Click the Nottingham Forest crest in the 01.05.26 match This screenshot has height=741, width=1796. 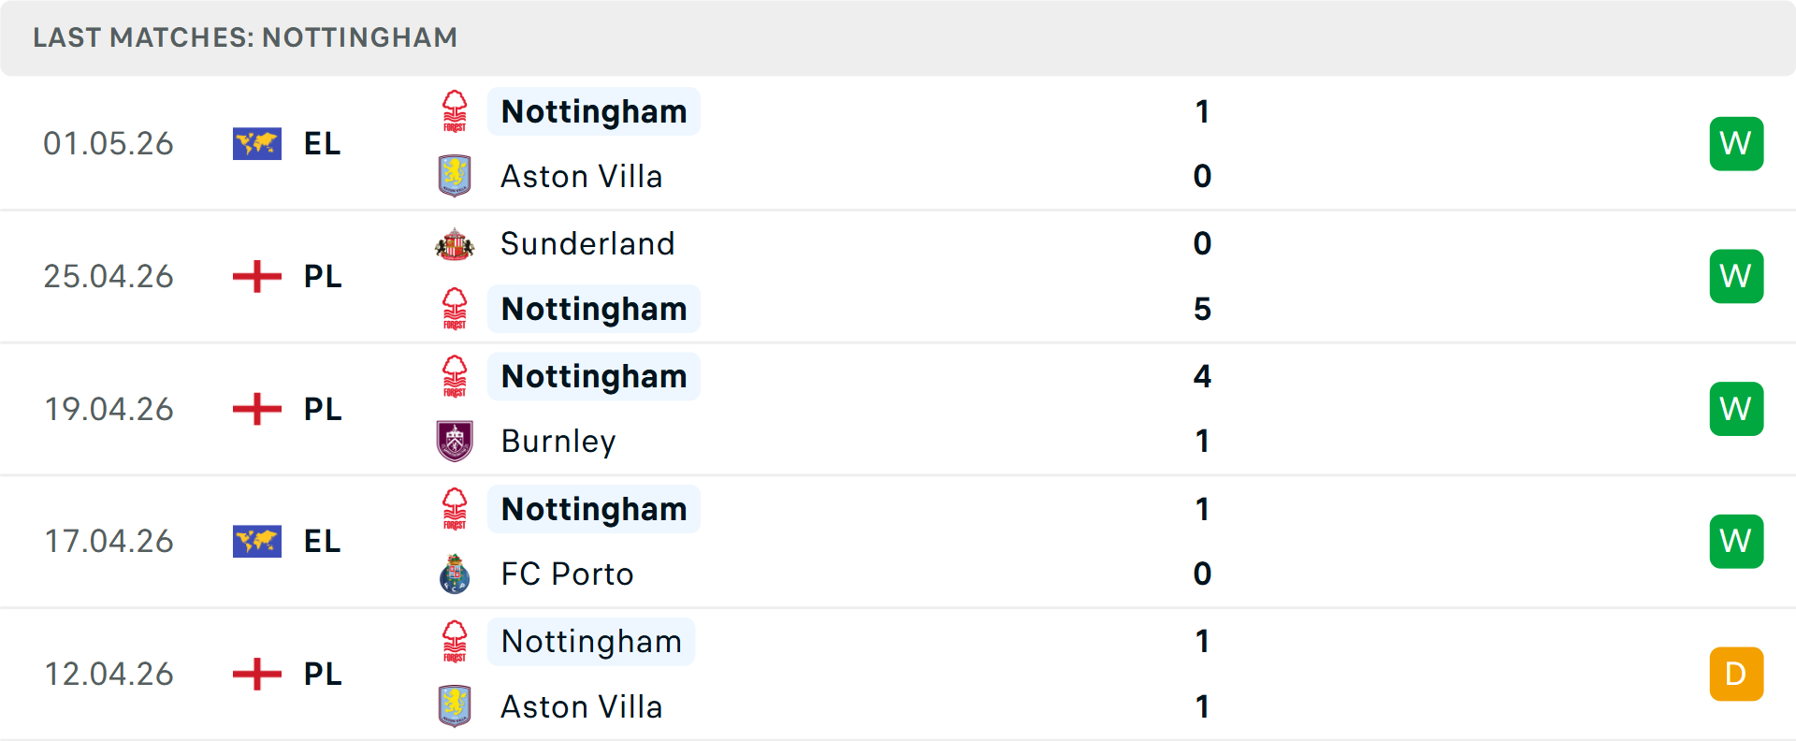coord(455,111)
